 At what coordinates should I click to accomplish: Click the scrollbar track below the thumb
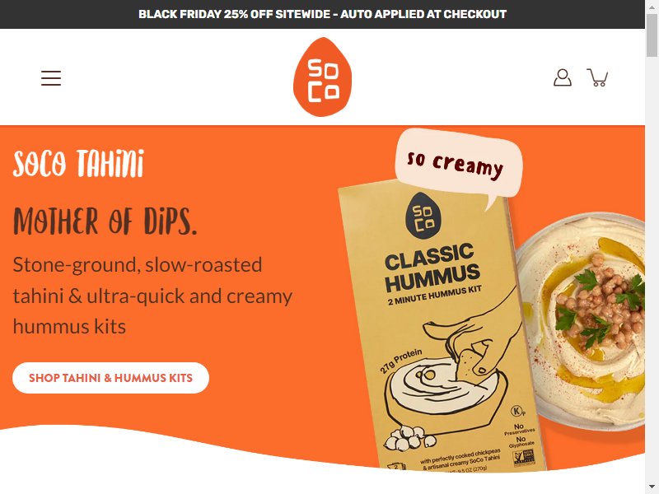coord(652,273)
